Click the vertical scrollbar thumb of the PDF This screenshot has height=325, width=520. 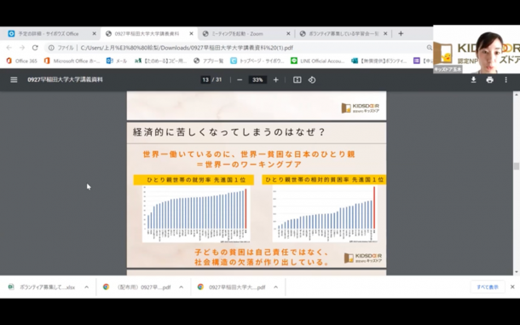tap(516, 166)
